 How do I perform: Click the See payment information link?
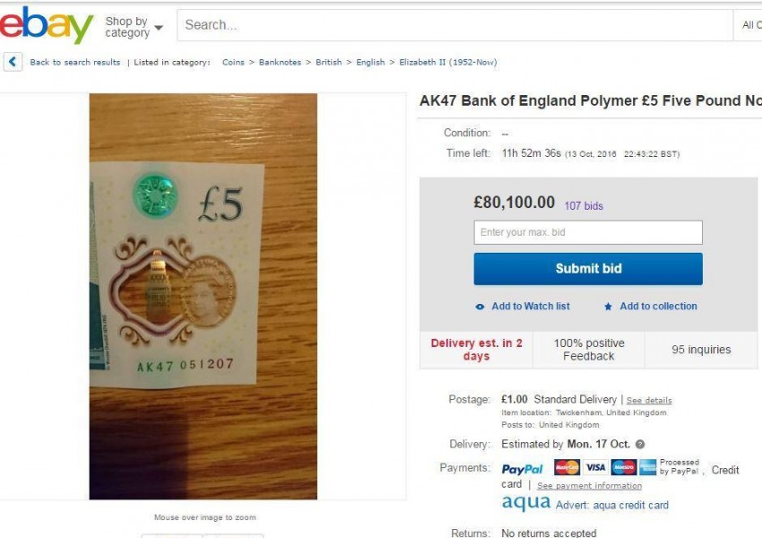[x=589, y=486]
